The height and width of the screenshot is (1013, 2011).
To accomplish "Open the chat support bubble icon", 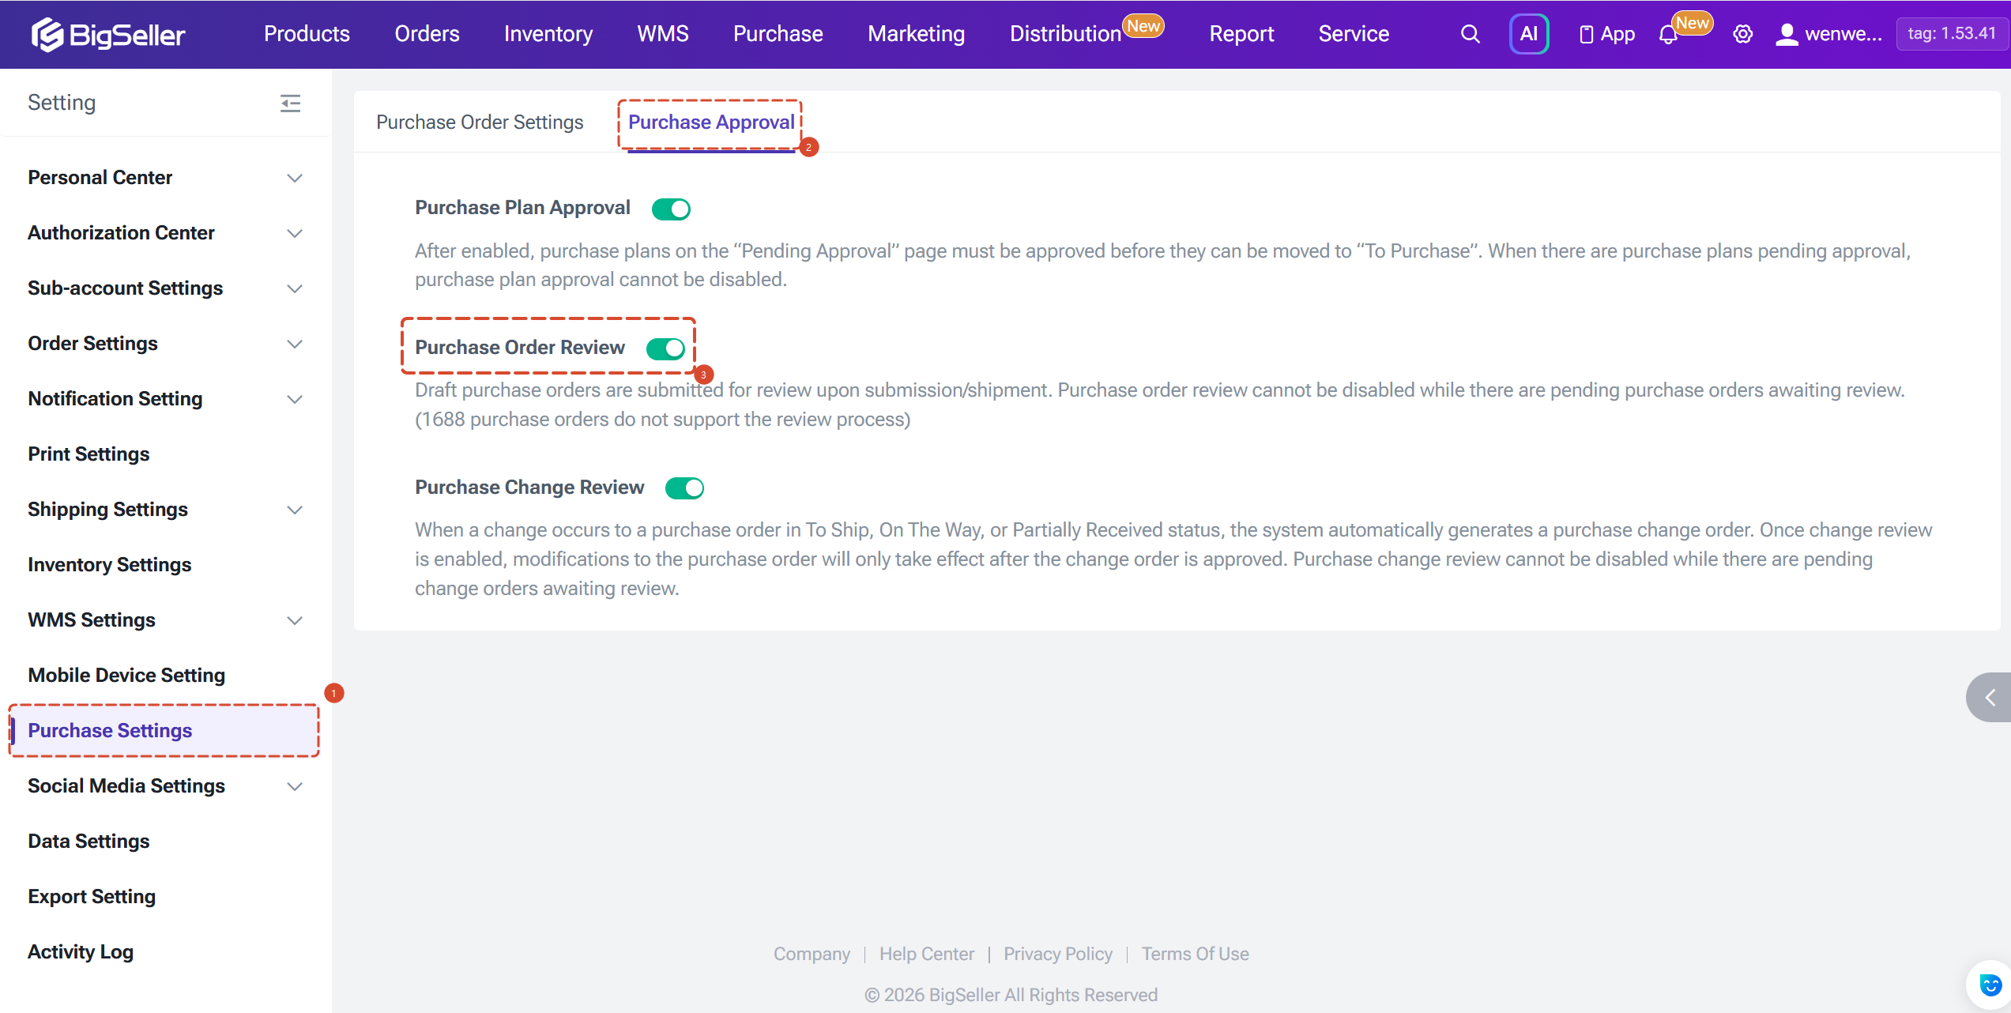I will (1989, 985).
